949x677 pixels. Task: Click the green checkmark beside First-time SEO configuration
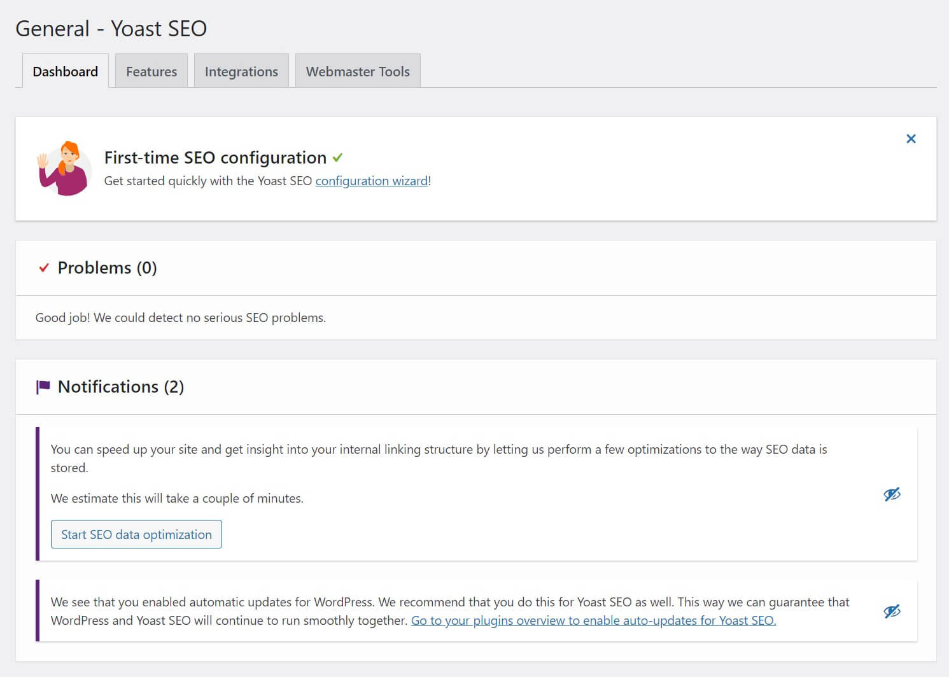click(x=337, y=157)
